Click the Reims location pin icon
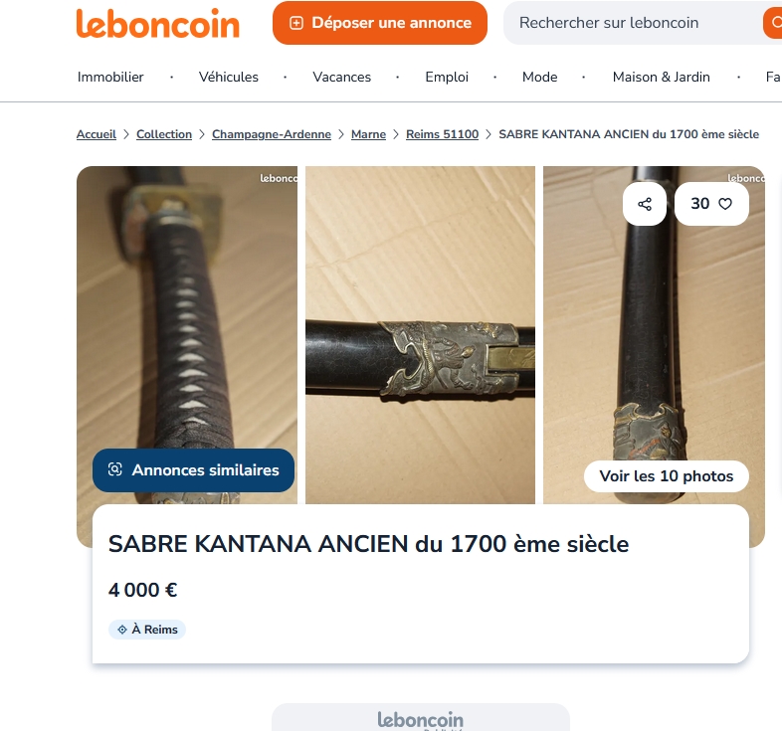The height and width of the screenshot is (731, 782). point(122,630)
